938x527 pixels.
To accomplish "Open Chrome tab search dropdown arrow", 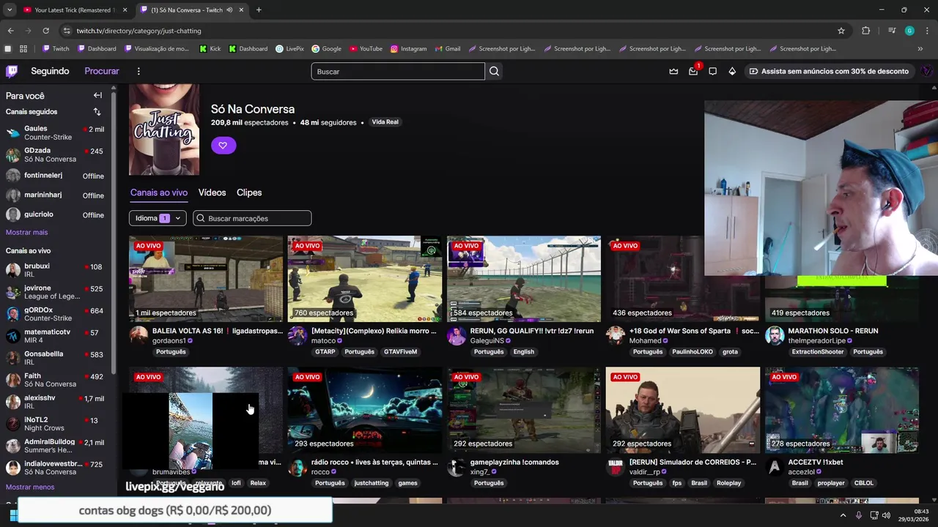I will coord(9,10).
